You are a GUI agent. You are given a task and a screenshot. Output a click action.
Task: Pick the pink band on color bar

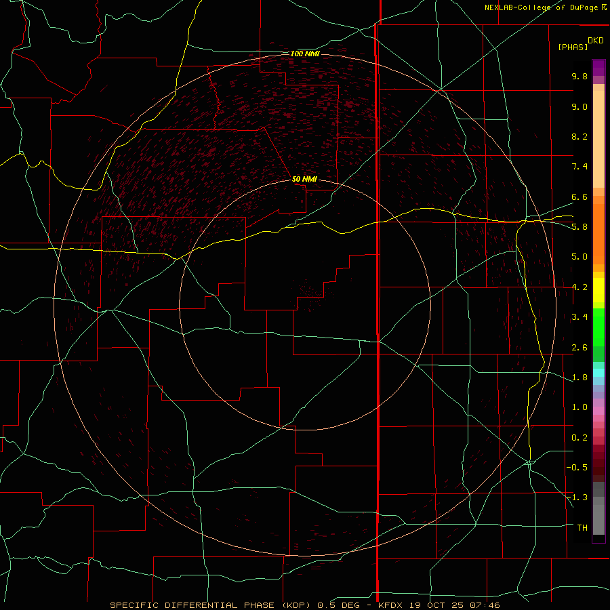click(x=598, y=411)
